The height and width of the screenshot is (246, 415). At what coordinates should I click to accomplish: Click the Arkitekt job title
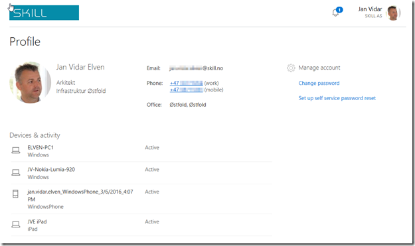tap(66, 83)
